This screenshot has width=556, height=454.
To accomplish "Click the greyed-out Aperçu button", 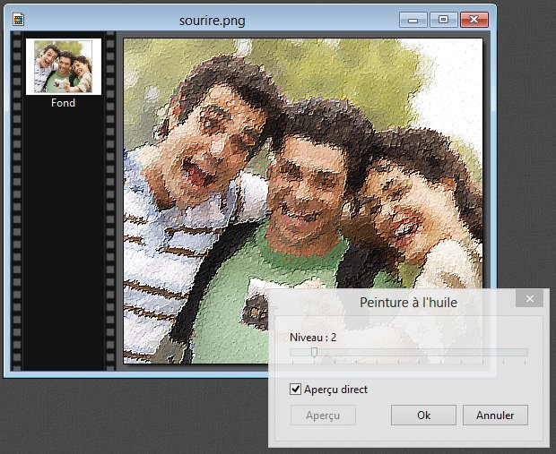I will pos(323,415).
